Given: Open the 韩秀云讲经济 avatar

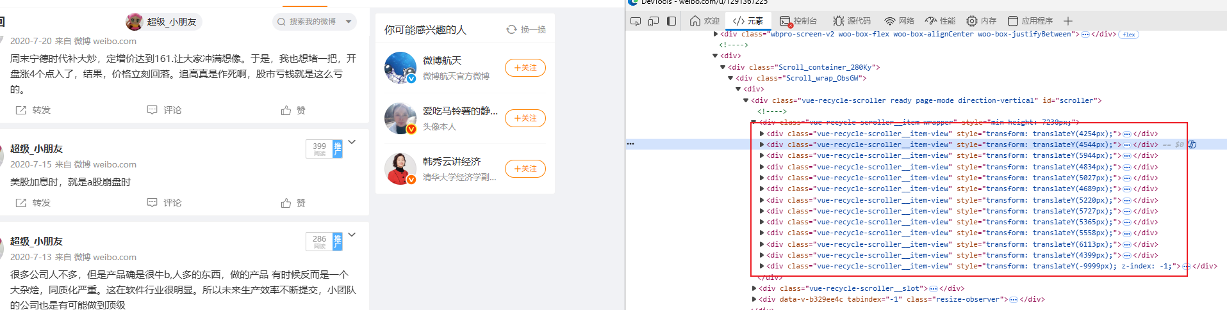Looking at the screenshot, I should coord(400,169).
